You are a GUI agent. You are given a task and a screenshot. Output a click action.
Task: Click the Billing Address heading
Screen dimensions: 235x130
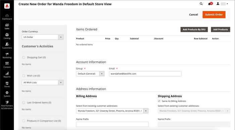[87, 96]
